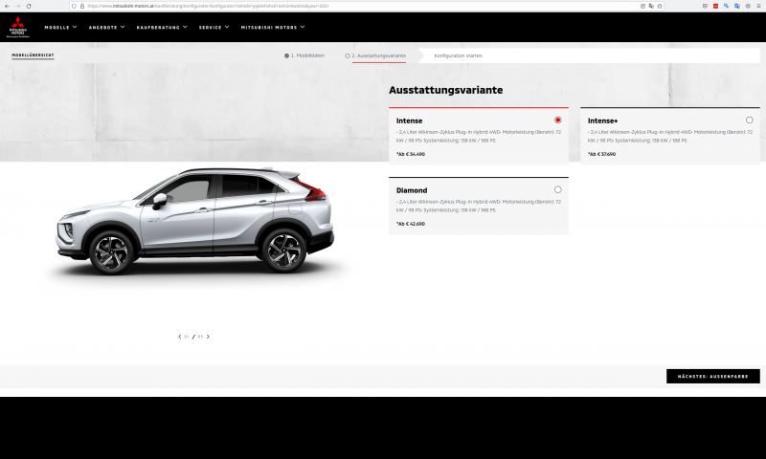The width and height of the screenshot is (766, 459).
Task: Open the browser hamburger menu
Action: 758,6
